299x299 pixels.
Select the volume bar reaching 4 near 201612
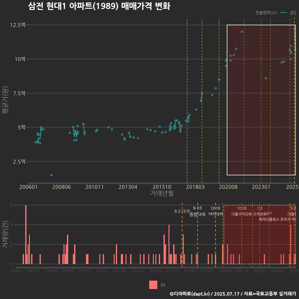(169, 244)
